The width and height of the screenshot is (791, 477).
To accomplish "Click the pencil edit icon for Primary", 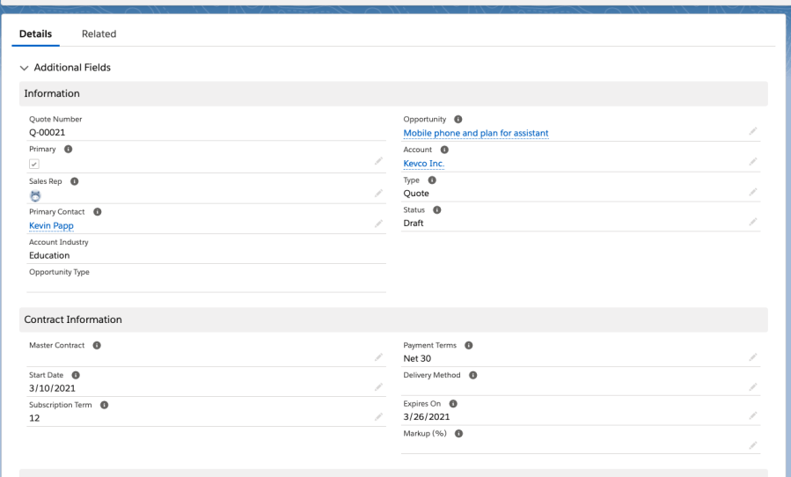I will (x=378, y=161).
